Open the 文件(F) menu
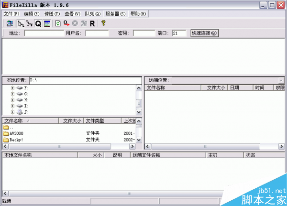The width and height of the screenshot is (287, 206). [x=11, y=14]
